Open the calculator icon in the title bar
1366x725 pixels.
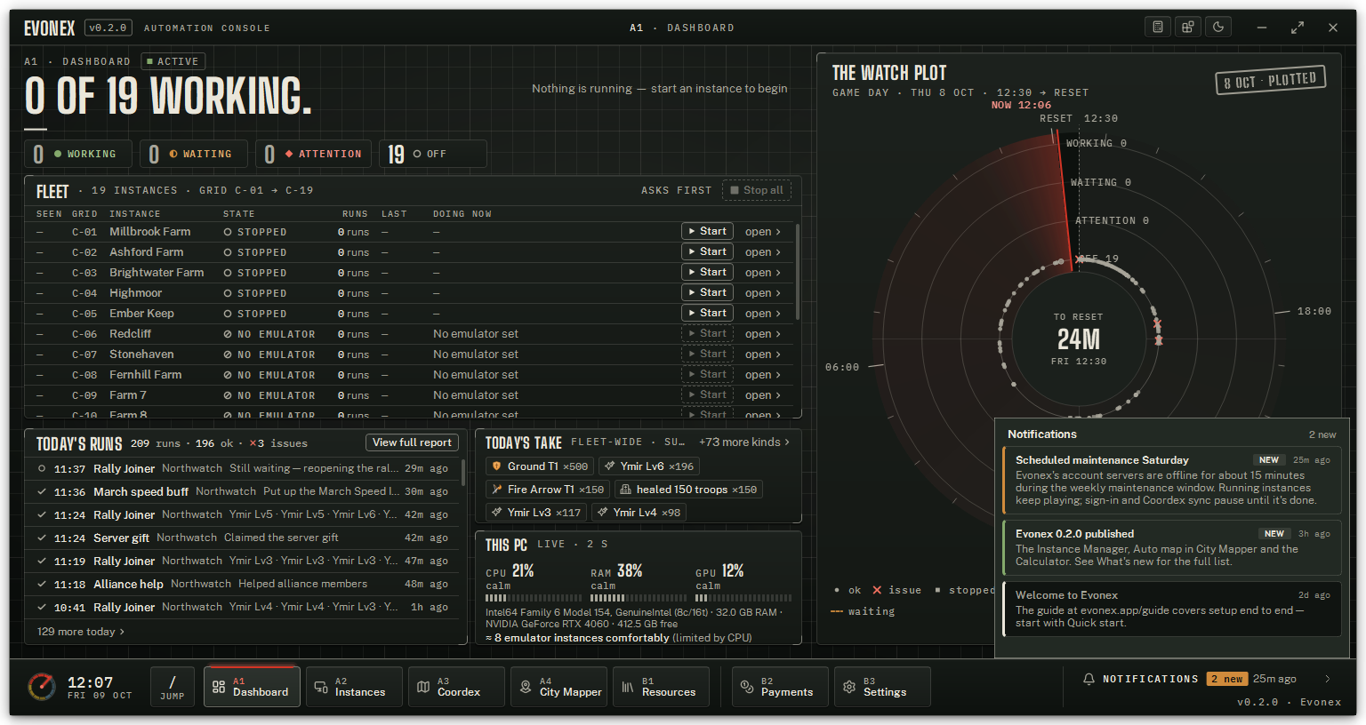[x=1158, y=27]
